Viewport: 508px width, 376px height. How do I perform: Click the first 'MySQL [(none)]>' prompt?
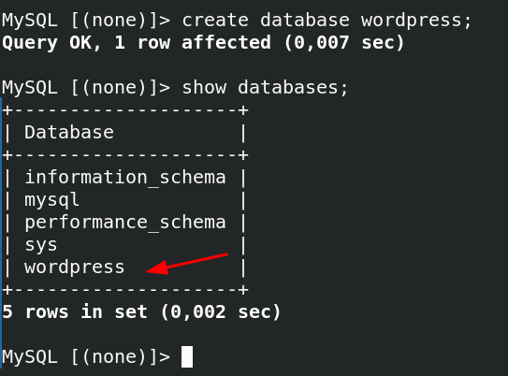(x=86, y=21)
